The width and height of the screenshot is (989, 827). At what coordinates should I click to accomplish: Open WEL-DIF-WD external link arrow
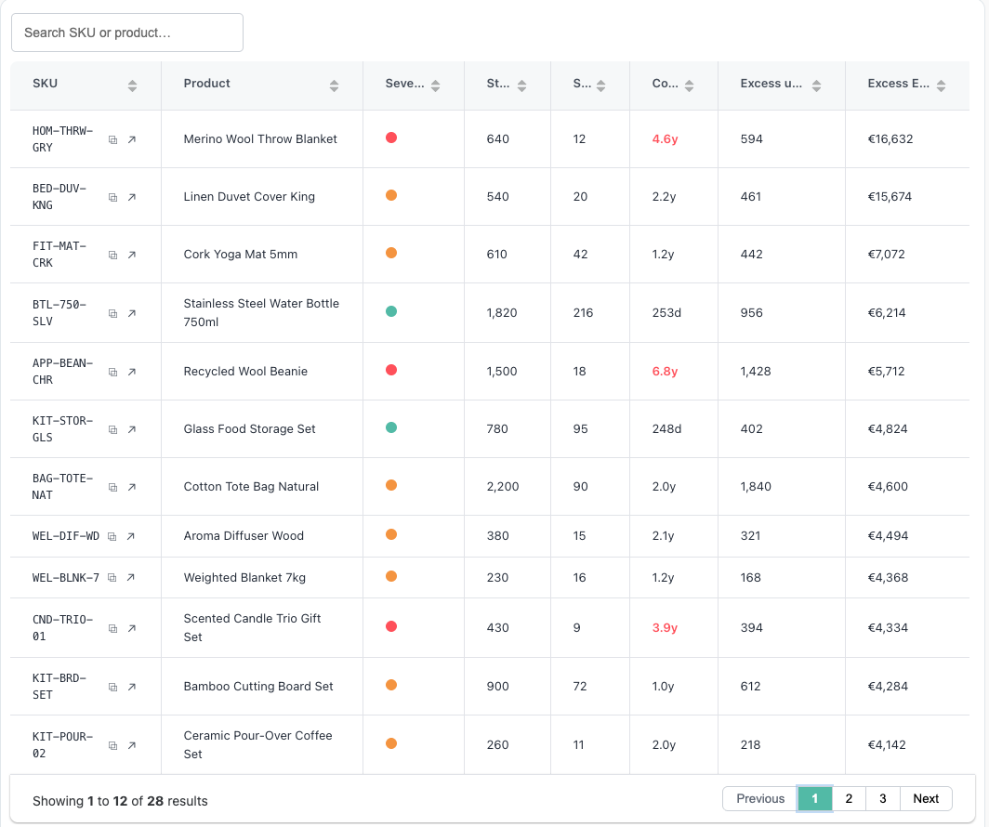[130, 536]
